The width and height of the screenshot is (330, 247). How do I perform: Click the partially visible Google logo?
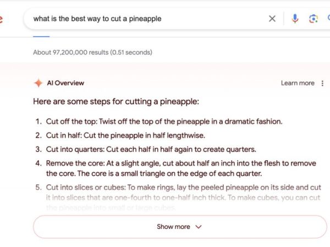click(1, 19)
